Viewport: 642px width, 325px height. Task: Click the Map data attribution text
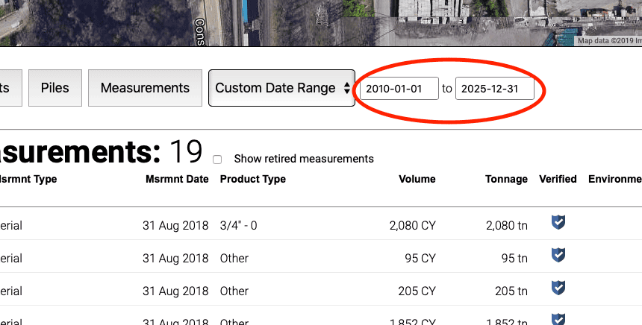(608, 41)
